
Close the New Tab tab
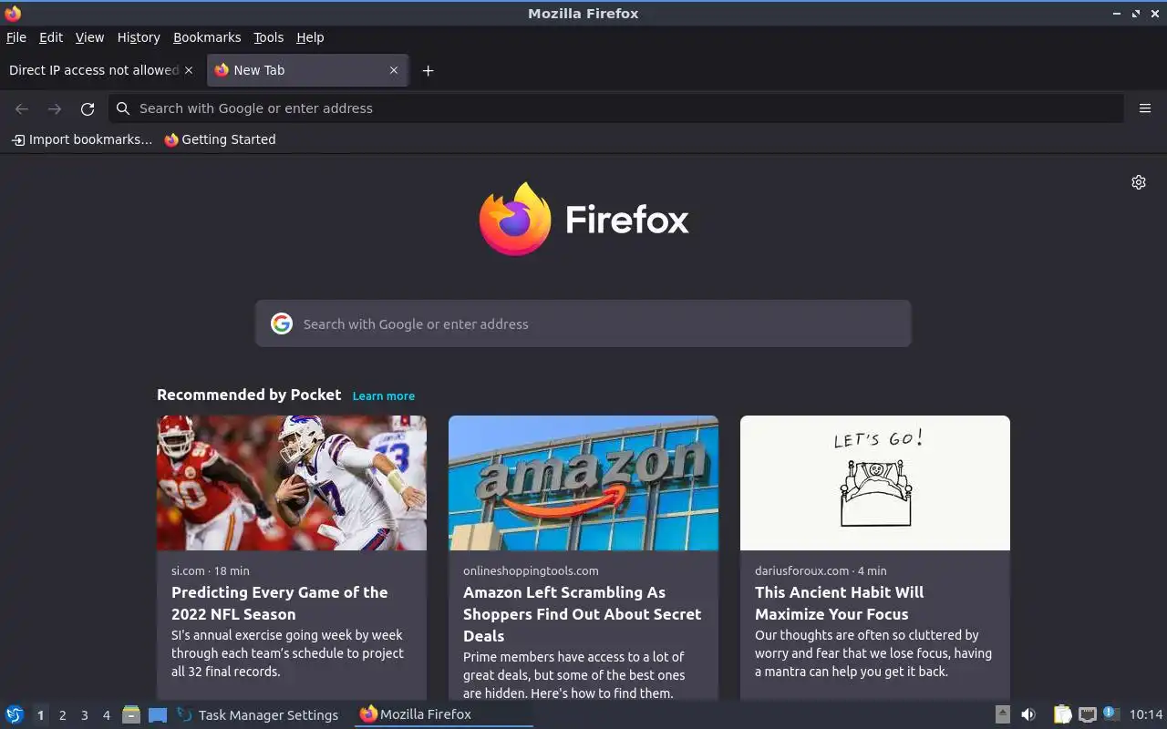394,70
